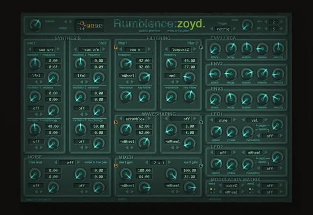Open mixer 2 + 1 mode selector
313x215 pixels.
(x=159, y=163)
